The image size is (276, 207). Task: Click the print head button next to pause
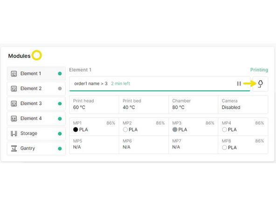(260, 84)
